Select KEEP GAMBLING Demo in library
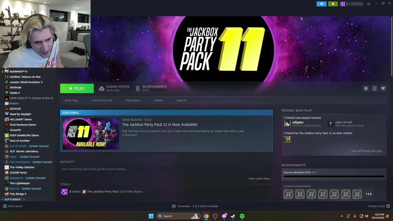The width and height of the screenshot is (393, 221). [24, 135]
